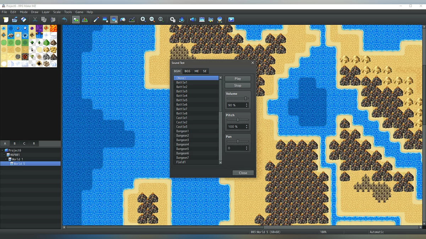Pick the palm tree tile in the palette
Image resolution: width=426 pixels, height=239 pixels.
tap(32, 57)
